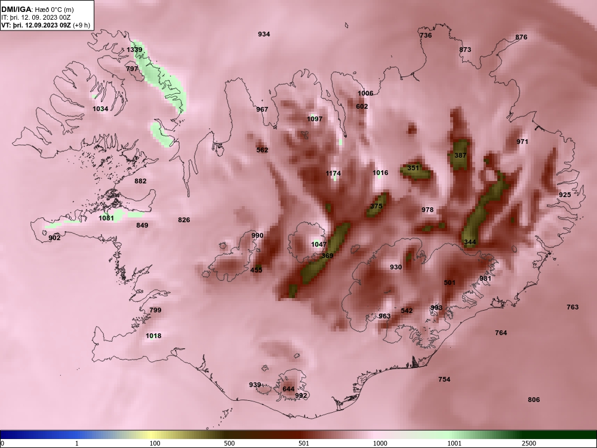The width and height of the screenshot is (597, 448).
Task: Select the 763 value over the sea
Action: point(573,308)
